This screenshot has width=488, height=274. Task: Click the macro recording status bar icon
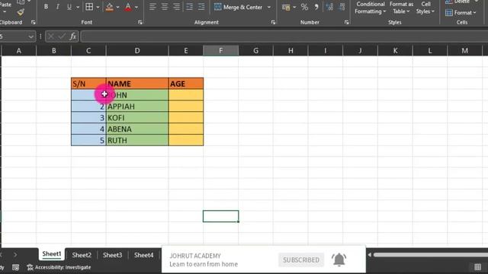[x=15, y=267]
